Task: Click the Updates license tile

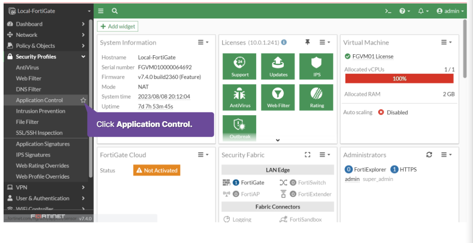Action: (x=278, y=67)
